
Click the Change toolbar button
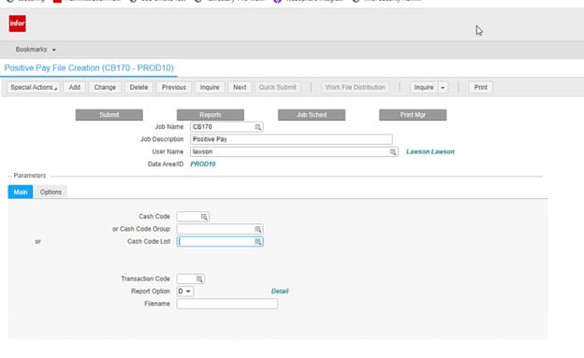(x=105, y=88)
